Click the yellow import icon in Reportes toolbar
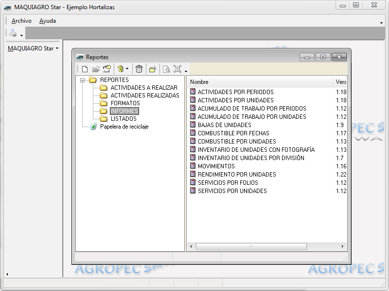Screen dimensions: 389x291 (121, 69)
